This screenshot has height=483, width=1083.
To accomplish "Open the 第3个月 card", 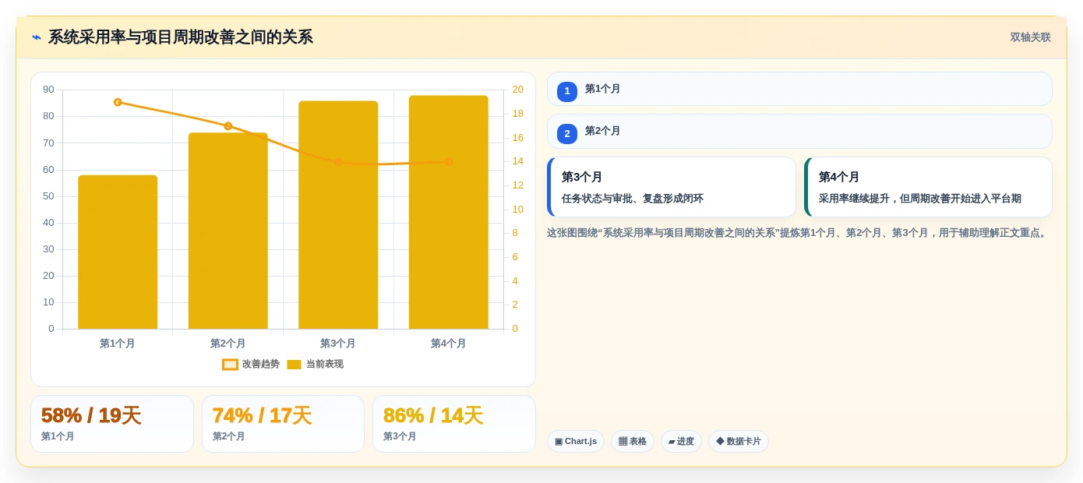I will (x=672, y=187).
